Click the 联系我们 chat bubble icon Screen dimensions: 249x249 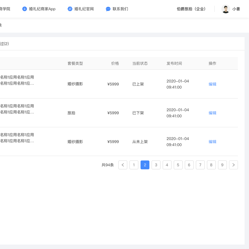(108, 9)
